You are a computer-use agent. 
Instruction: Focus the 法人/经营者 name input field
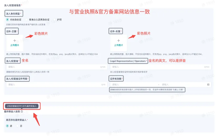tap(57, 67)
